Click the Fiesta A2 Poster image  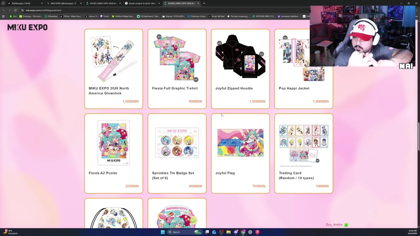[114, 143]
